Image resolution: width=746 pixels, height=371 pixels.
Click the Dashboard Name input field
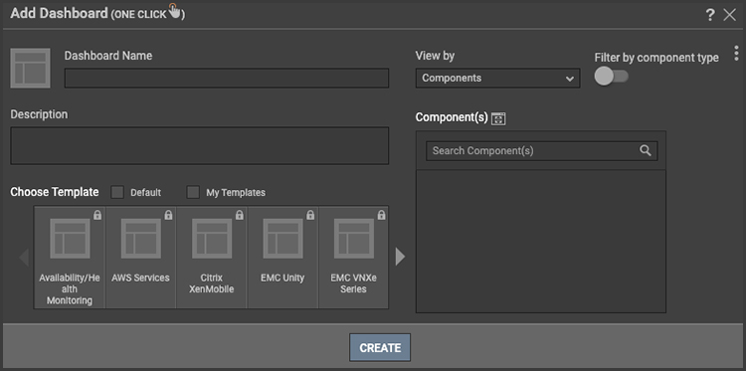point(227,78)
